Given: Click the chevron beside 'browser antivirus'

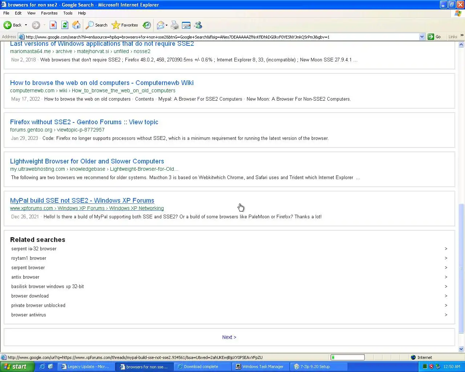Looking at the screenshot, I should click(x=446, y=315).
